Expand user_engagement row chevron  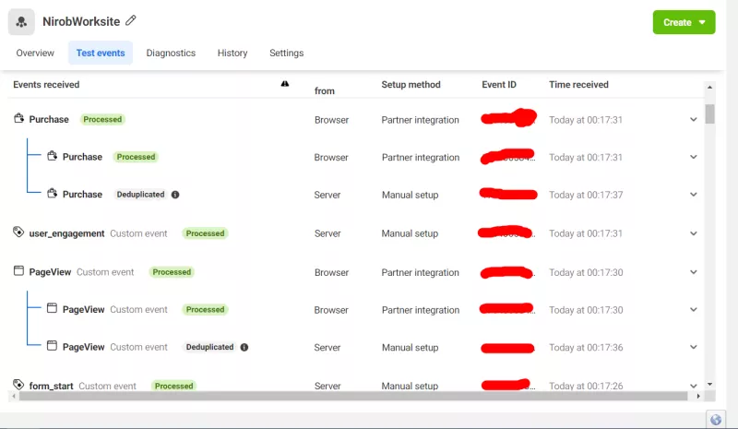click(x=694, y=233)
